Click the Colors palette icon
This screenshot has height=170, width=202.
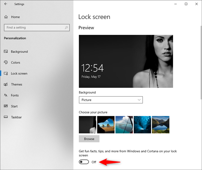[6, 62]
